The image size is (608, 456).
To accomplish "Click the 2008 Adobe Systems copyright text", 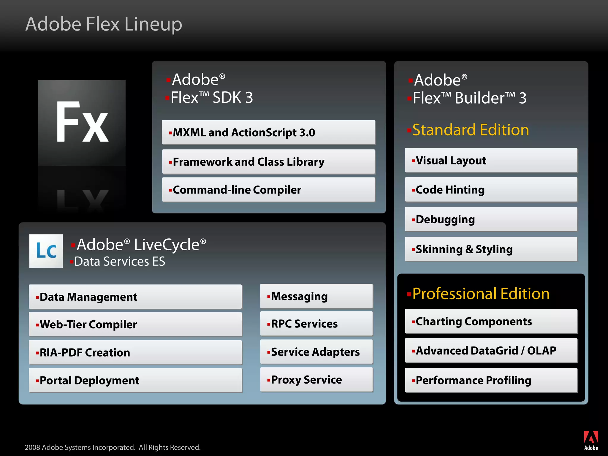I will tap(113, 447).
